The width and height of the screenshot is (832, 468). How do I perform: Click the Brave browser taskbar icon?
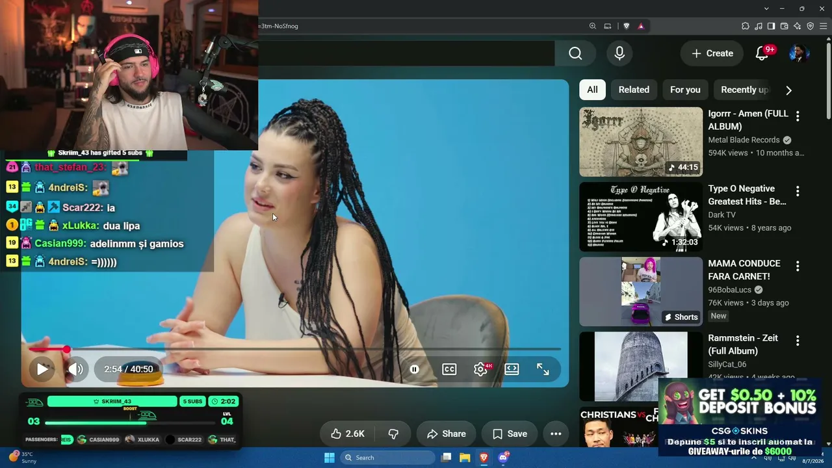(x=484, y=458)
